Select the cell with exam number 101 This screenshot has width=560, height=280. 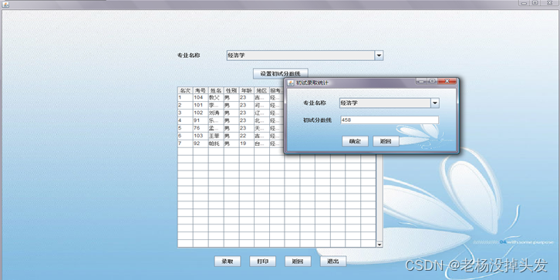[x=201, y=106]
